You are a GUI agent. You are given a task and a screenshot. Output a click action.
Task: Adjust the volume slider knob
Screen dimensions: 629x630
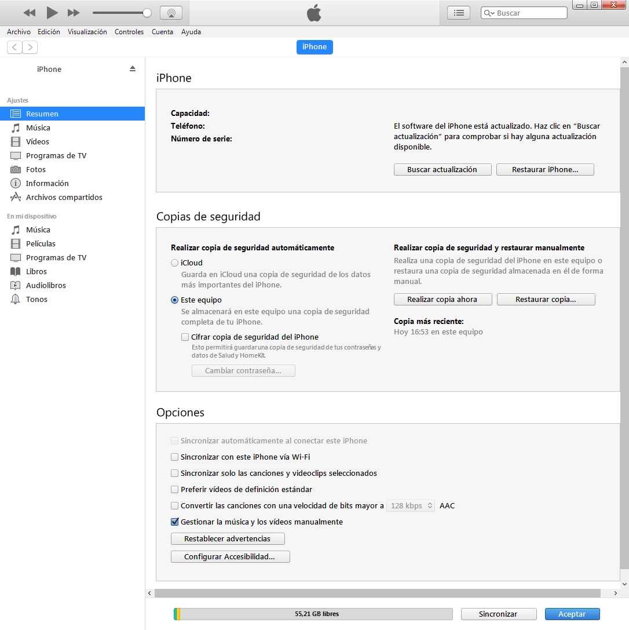click(x=147, y=13)
